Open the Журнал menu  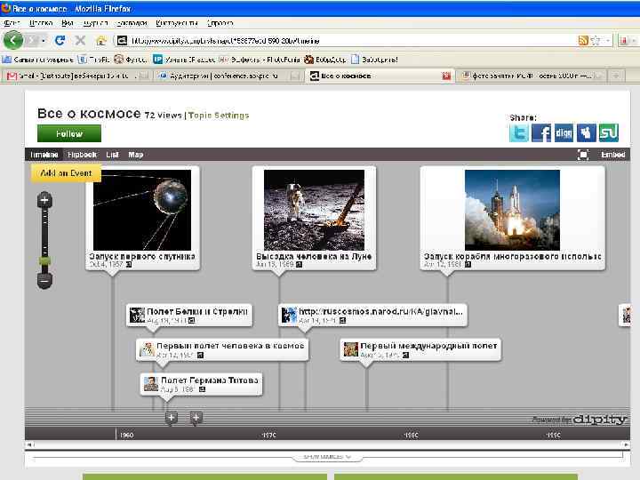pyautogui.click(x=95, y=23)
